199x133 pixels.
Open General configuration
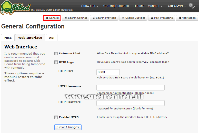pyautogui.click(x=52, y=18)
